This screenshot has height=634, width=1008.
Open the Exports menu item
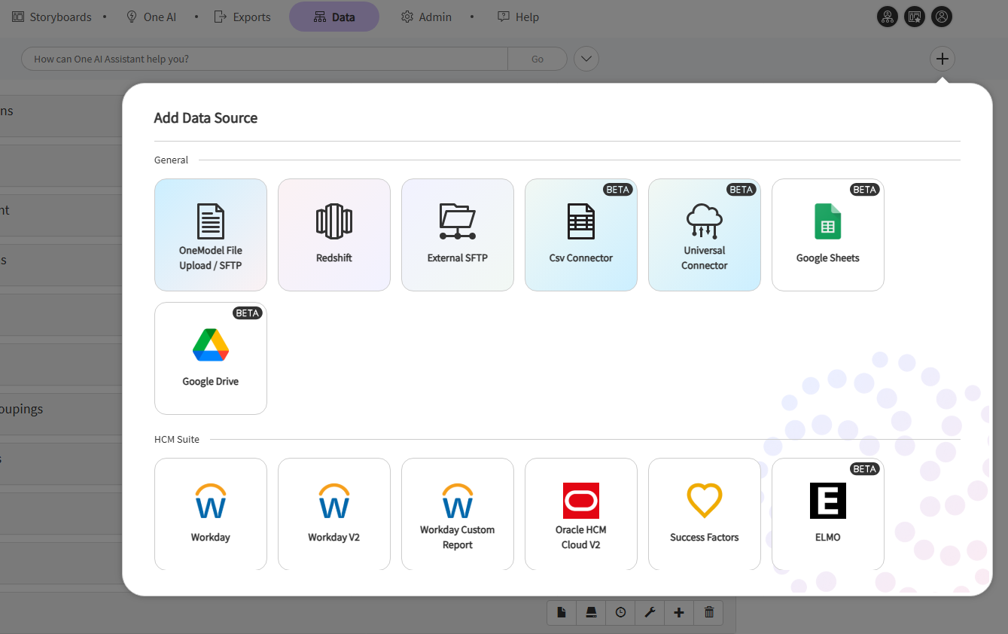pos(242,17)
